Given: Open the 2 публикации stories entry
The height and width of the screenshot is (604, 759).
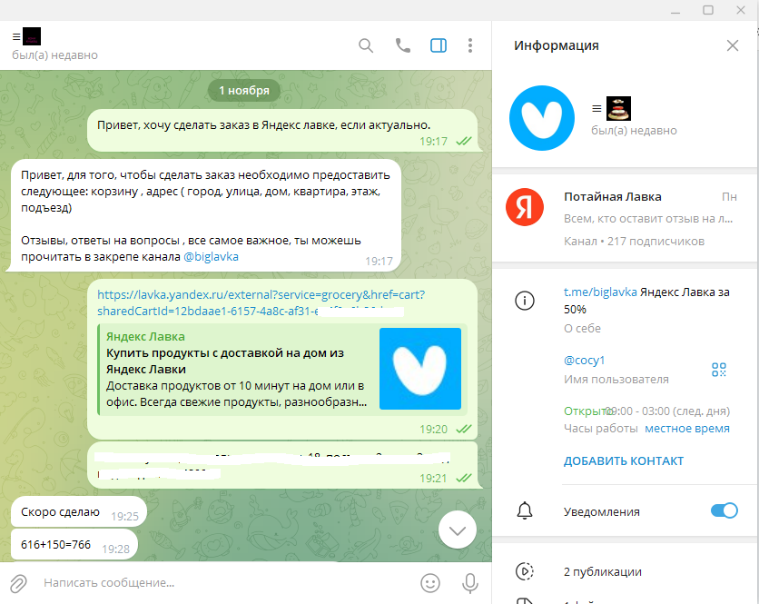Looking at the screenshot, I should click(626, 571).
